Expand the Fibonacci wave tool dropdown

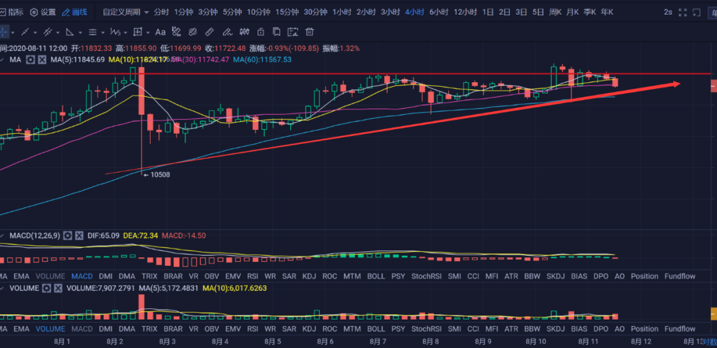[125, 32]
